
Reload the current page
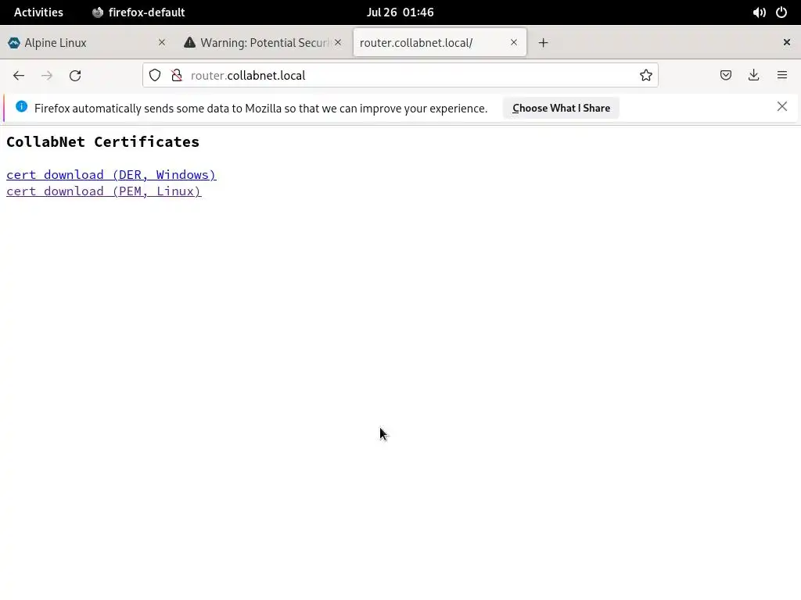coord(75,76)
